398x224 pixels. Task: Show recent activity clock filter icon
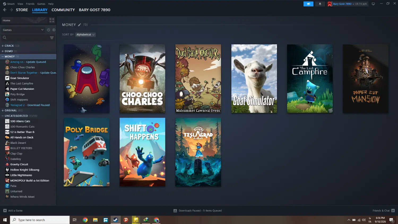[x=49, y=30]
